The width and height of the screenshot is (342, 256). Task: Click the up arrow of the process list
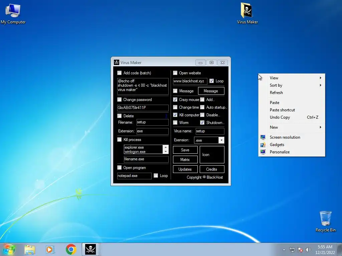click(x=166, y=147)
